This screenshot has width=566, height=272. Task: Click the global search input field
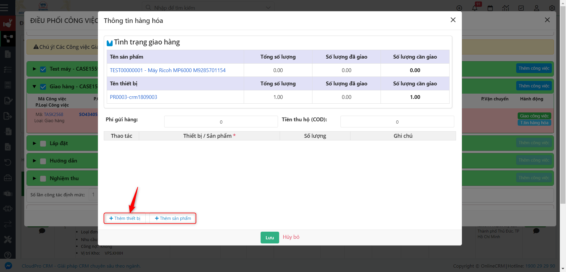click(x=208, y=8)
